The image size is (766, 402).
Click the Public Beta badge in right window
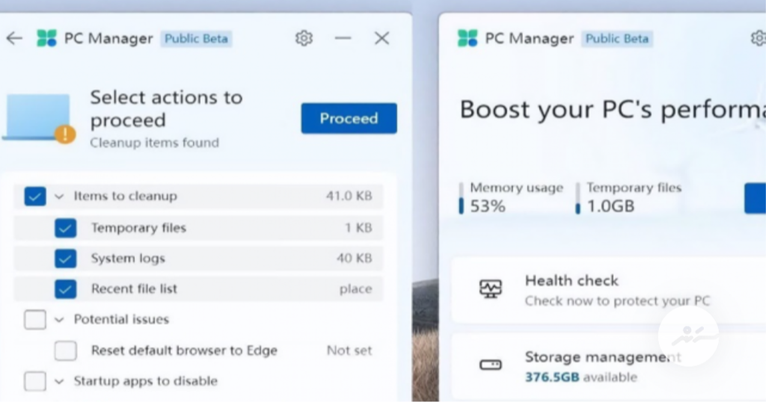[617, 38]
